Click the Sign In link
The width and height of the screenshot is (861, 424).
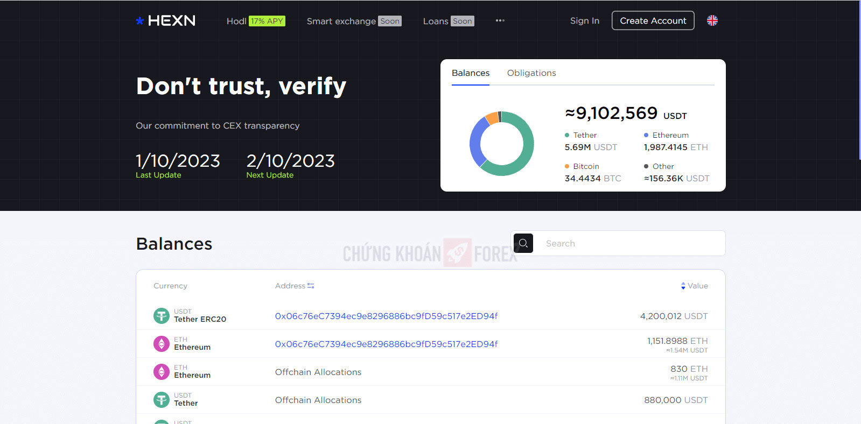point(585,20)
